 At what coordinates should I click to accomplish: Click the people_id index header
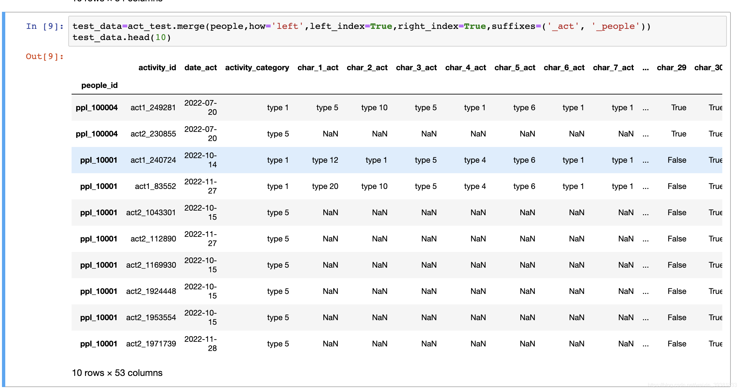coord(99,85)
